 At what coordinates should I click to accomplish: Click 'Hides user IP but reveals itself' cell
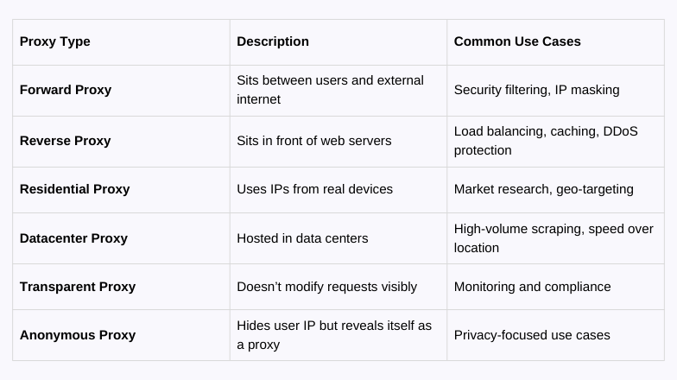(338, 335)
